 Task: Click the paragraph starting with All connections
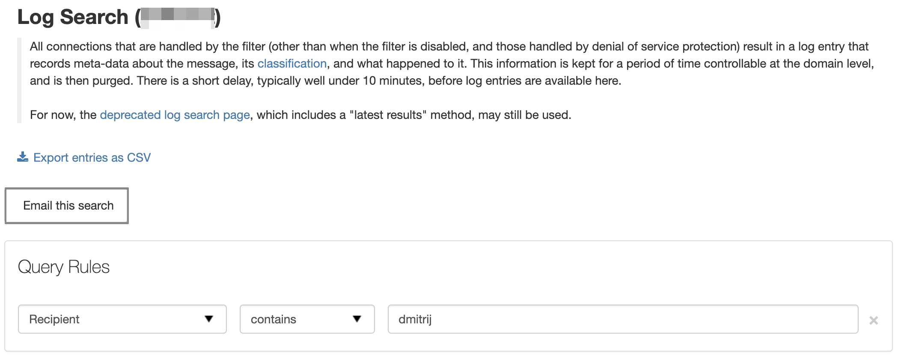pos(452,63)
